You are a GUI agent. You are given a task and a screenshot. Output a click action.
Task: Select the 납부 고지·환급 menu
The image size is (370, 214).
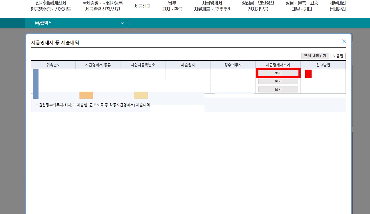[x=172, y=6]
